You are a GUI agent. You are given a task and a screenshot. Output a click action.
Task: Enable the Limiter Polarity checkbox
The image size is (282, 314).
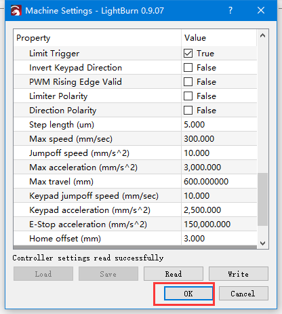[188, 96]
